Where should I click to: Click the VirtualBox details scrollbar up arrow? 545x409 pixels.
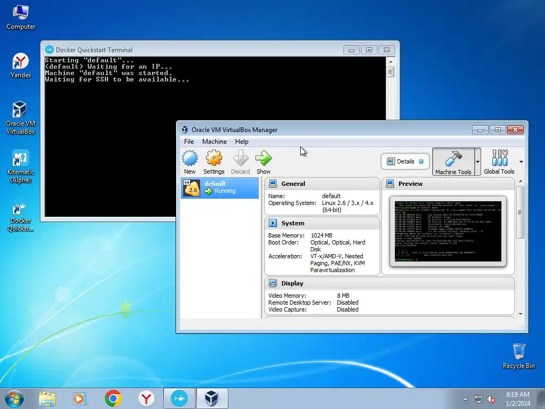[521, 181]
